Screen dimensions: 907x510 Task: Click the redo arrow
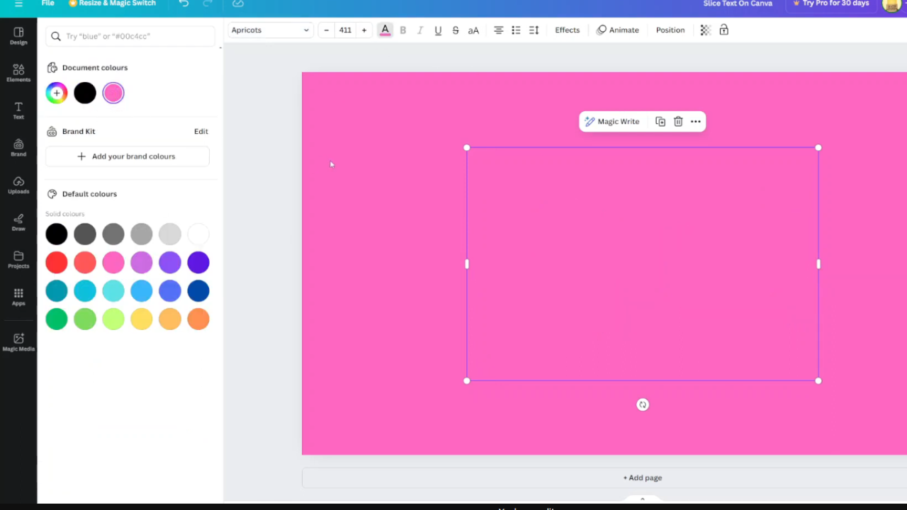coord(208,4)
